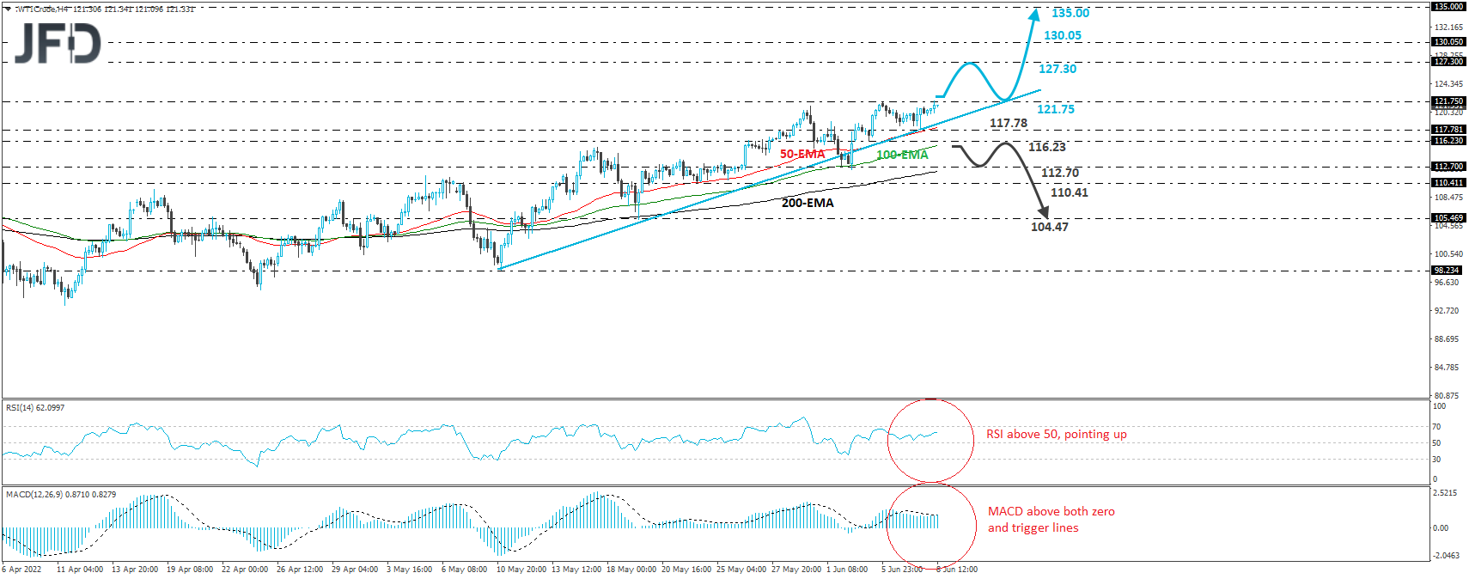Screen dimensions: 1469x579
Task: Click the 116.23 support label
Action: tap(1047, 147)
